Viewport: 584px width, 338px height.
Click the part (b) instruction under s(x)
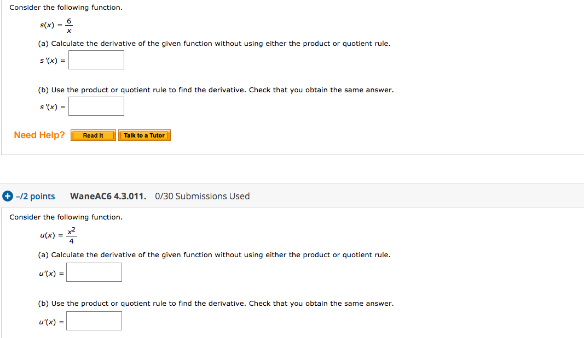[216, 90]
